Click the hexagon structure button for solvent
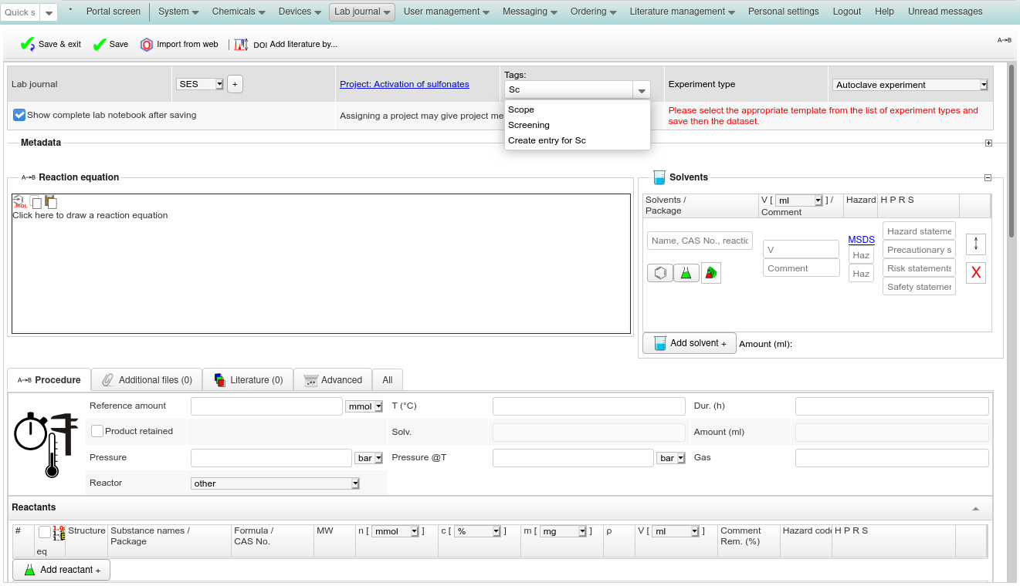1020x586 pixels. (660, 273)
